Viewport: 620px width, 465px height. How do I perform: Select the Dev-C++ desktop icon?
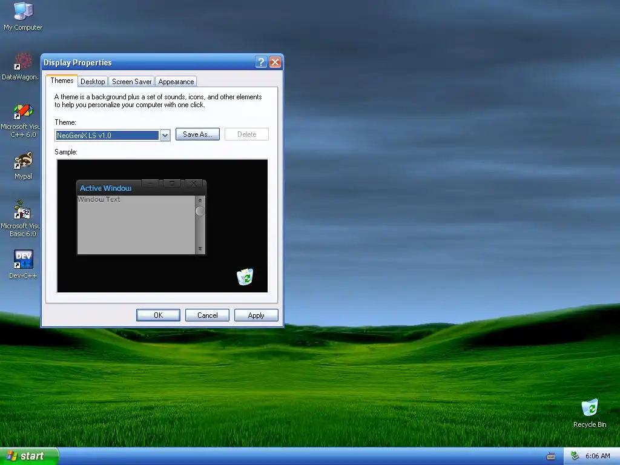pos(23,264)
